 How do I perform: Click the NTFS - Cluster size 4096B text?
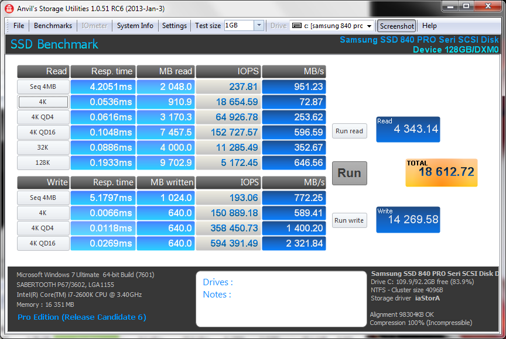click(406, 290)
